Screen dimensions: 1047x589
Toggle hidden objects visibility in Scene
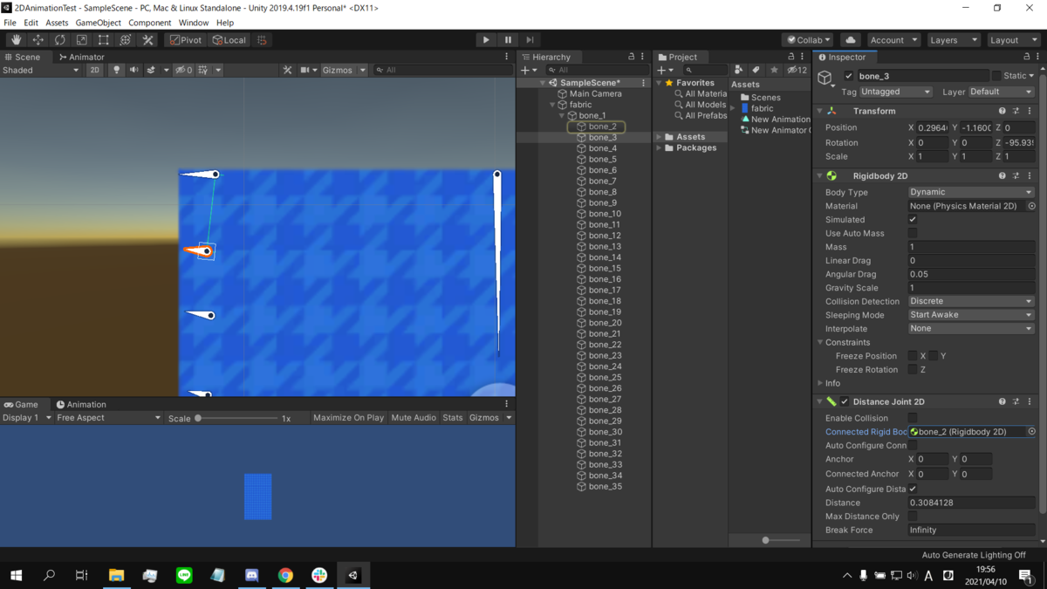coord(183,70)
